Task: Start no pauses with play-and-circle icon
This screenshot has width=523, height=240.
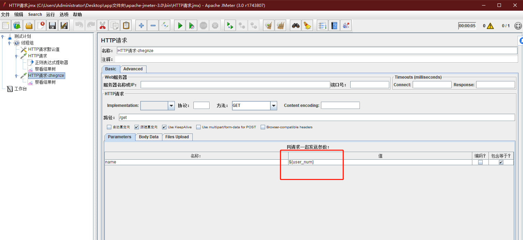Action: point(192,26)
